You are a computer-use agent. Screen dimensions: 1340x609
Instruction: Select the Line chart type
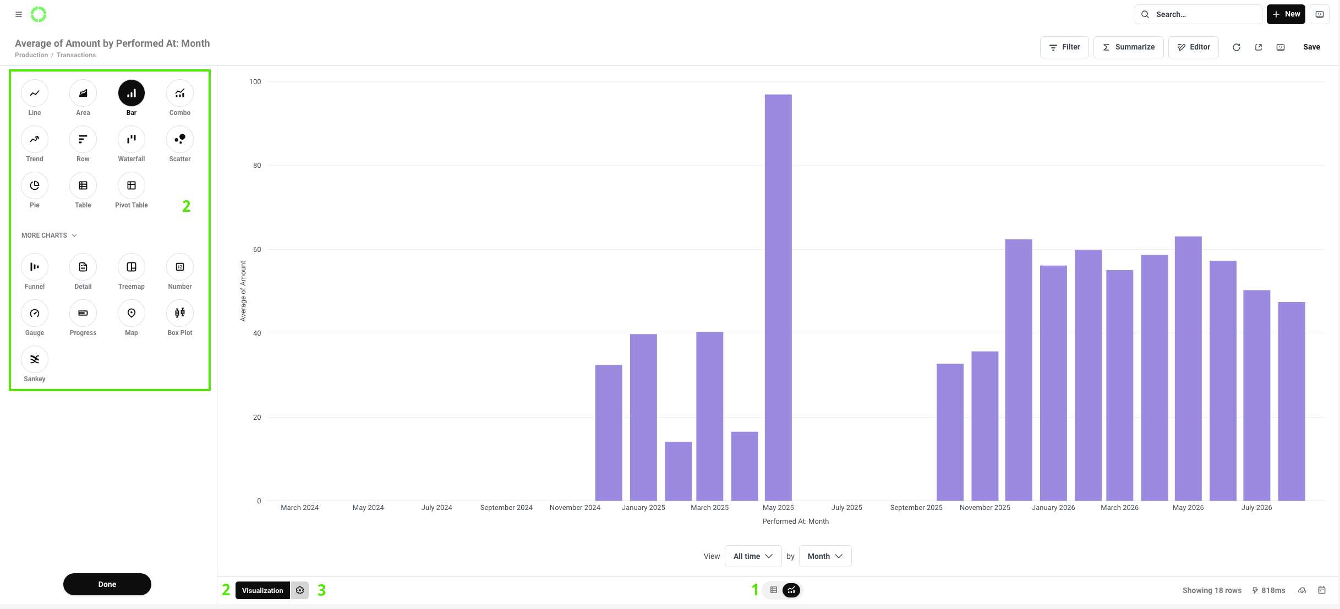pyautogui.click(x=35, y=94)
